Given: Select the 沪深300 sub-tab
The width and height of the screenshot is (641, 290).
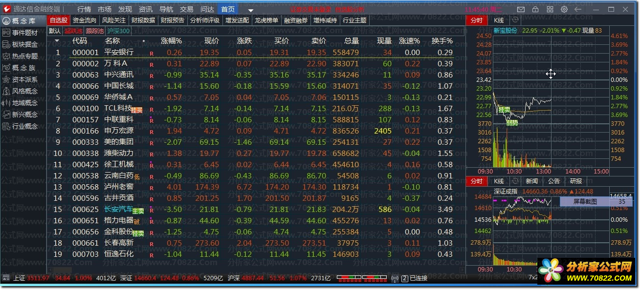Looking at the screenshot, I should pyautogui.click(x=118, y=31).
